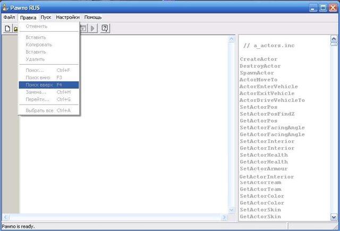This screenshot has height=231, width=340.
Task: Select GetActorColor in the function list
Action: tap(262, 203)
